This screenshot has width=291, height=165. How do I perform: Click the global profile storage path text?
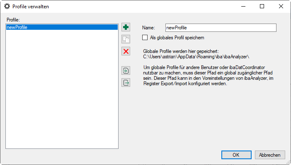196,57
